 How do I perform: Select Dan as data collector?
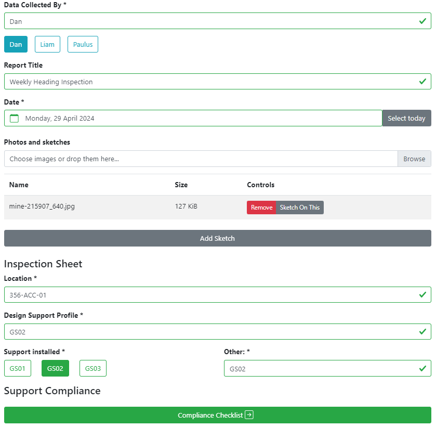click(x=16, y=44)
